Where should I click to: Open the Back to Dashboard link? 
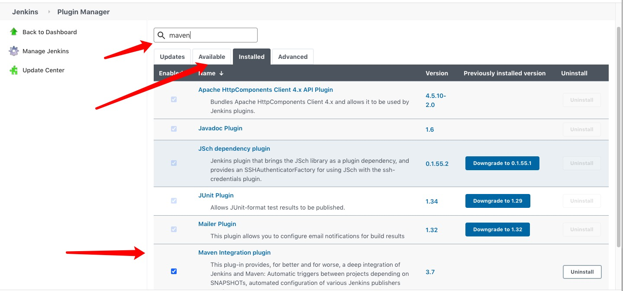point(49,32)
